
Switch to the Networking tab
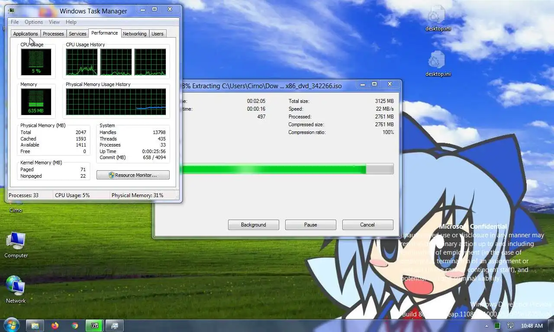pyautogui.click(x=135, y=34)
